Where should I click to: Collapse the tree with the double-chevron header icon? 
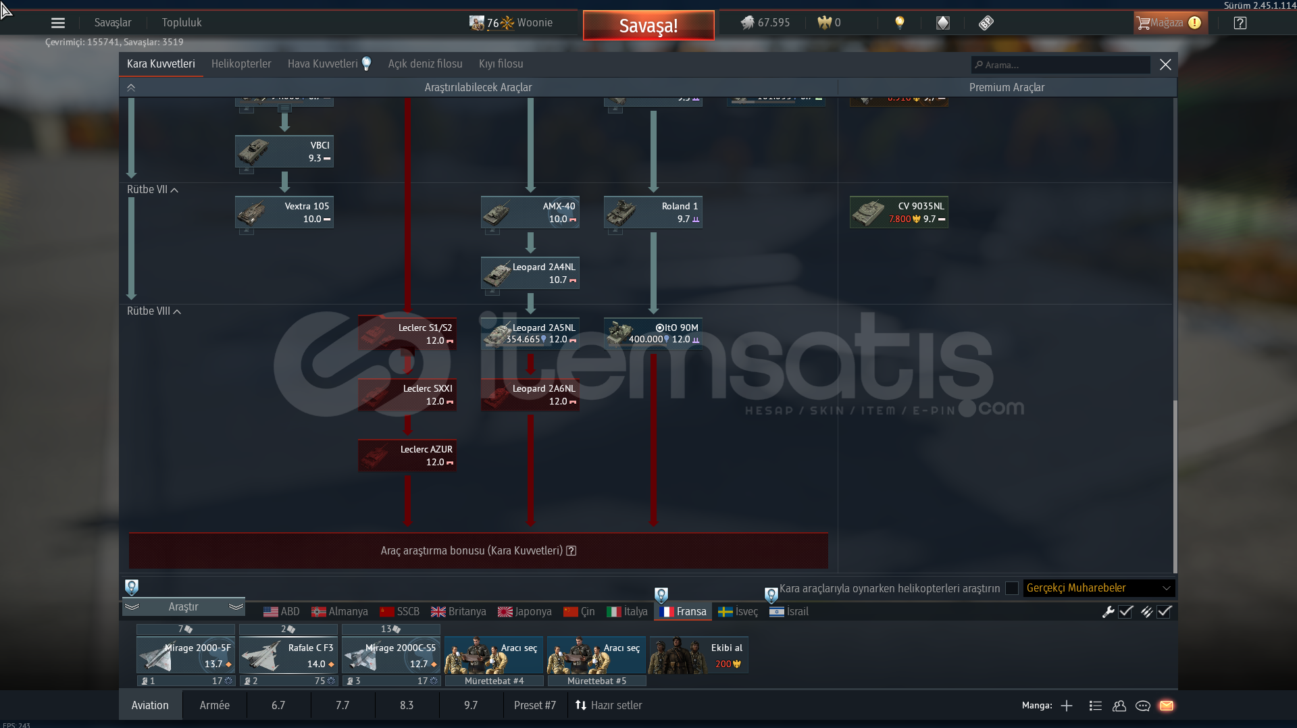(131, 88)
